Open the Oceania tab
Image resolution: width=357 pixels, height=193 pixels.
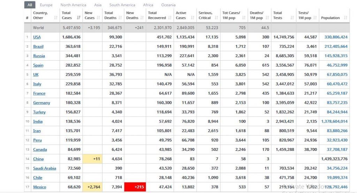[168, 5]
